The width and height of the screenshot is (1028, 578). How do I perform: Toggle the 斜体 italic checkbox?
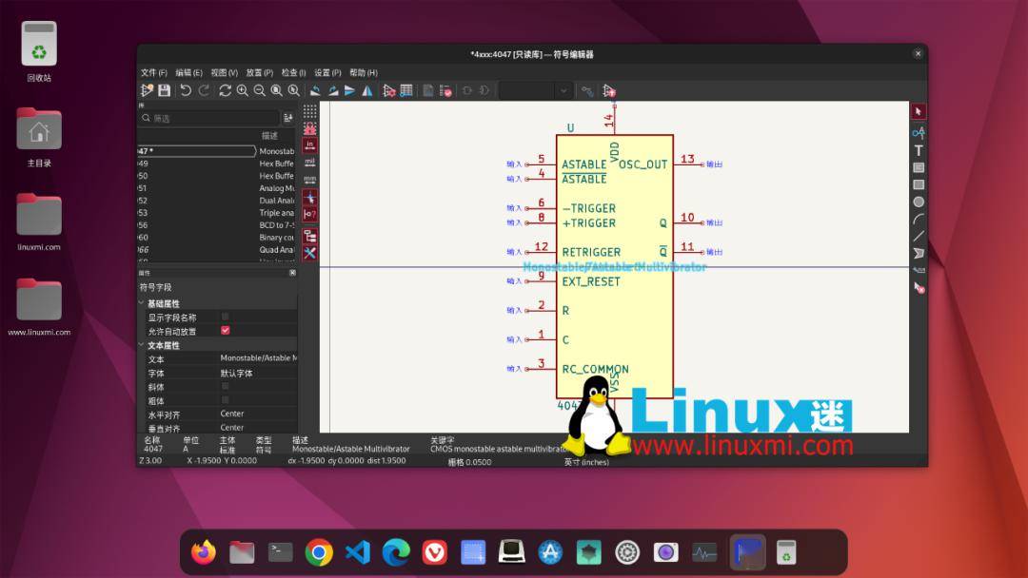(x=226, y=387)
